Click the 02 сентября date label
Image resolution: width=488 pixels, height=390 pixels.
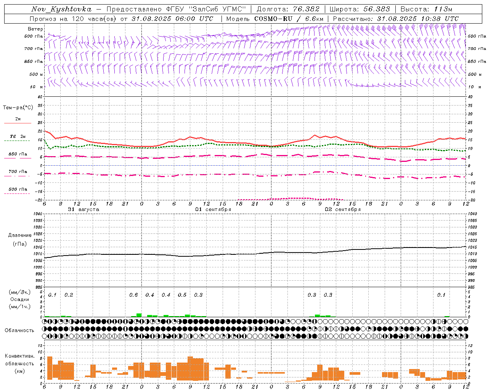343,209
